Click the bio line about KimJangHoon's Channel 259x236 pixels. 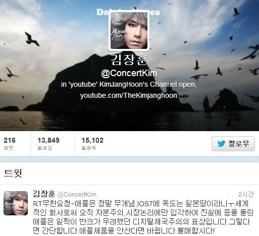[129, 84]
